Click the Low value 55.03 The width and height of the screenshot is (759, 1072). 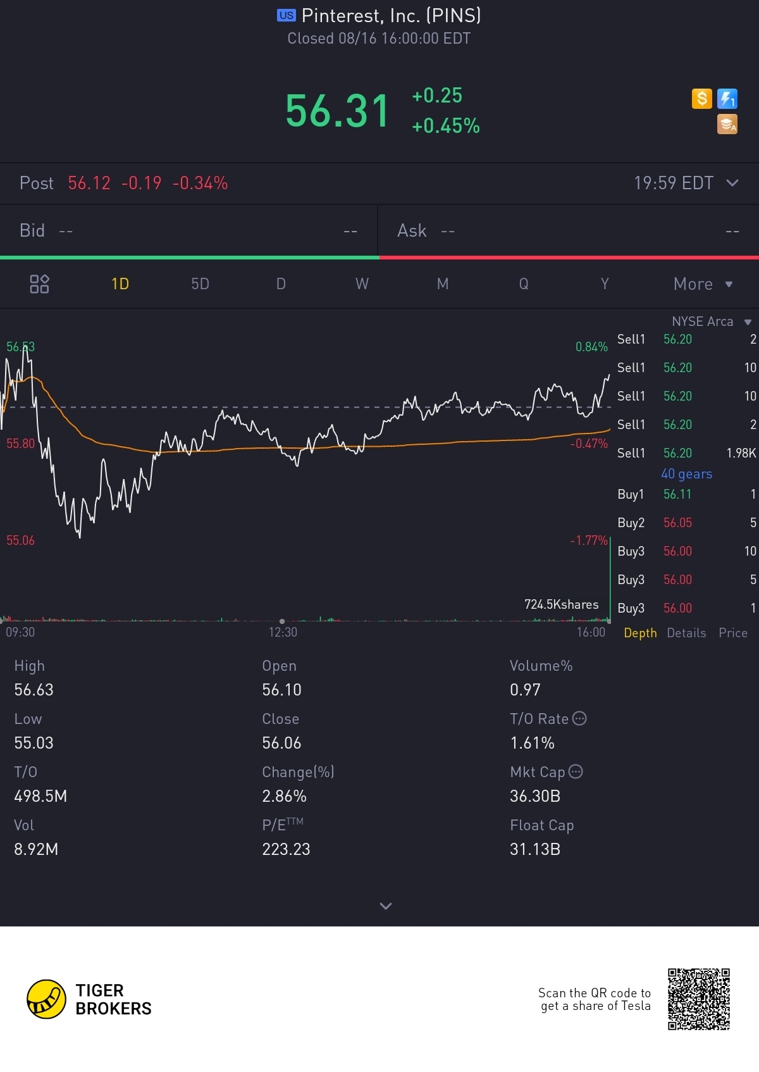tap(34, 743)
